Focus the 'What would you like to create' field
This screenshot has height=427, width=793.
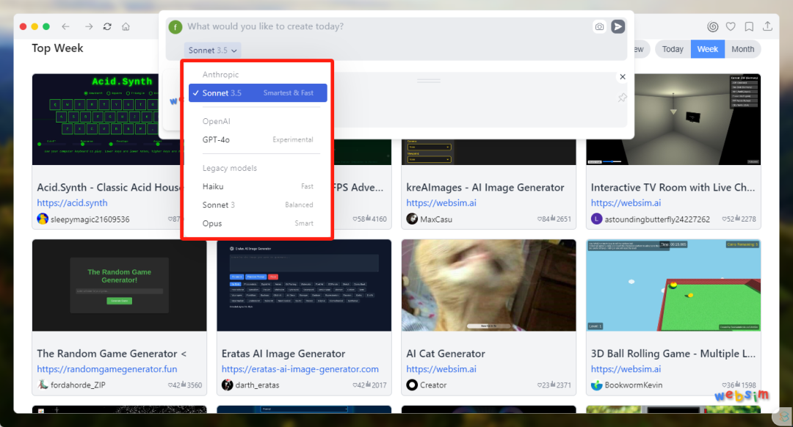(x=387, y=27)
